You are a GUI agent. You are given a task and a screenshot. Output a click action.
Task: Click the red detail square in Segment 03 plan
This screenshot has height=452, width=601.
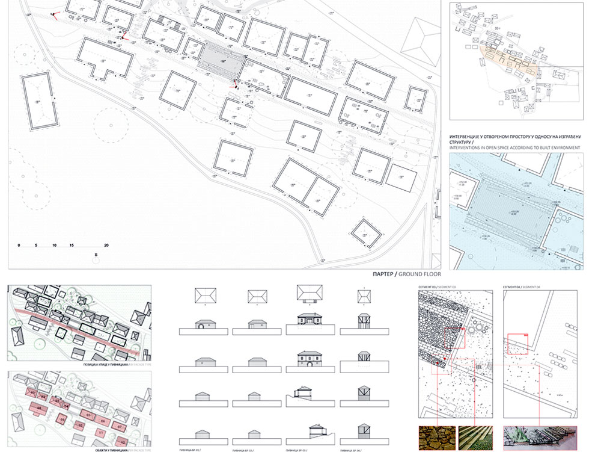(454, 338)
